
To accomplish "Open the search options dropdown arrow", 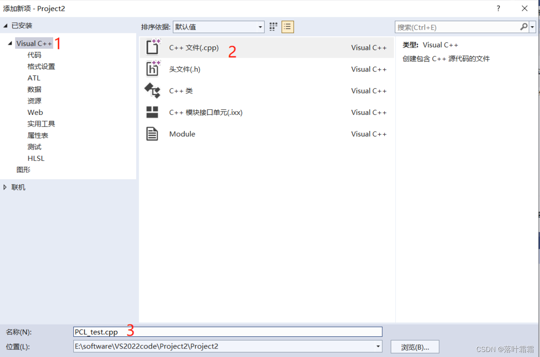I will coord(532,27).
